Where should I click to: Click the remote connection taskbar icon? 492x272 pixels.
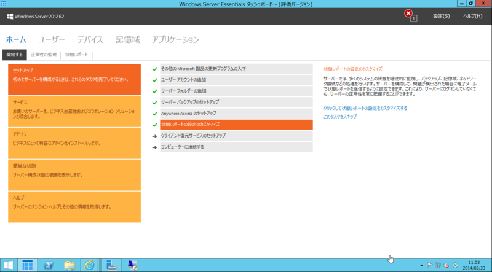(133, 265)
